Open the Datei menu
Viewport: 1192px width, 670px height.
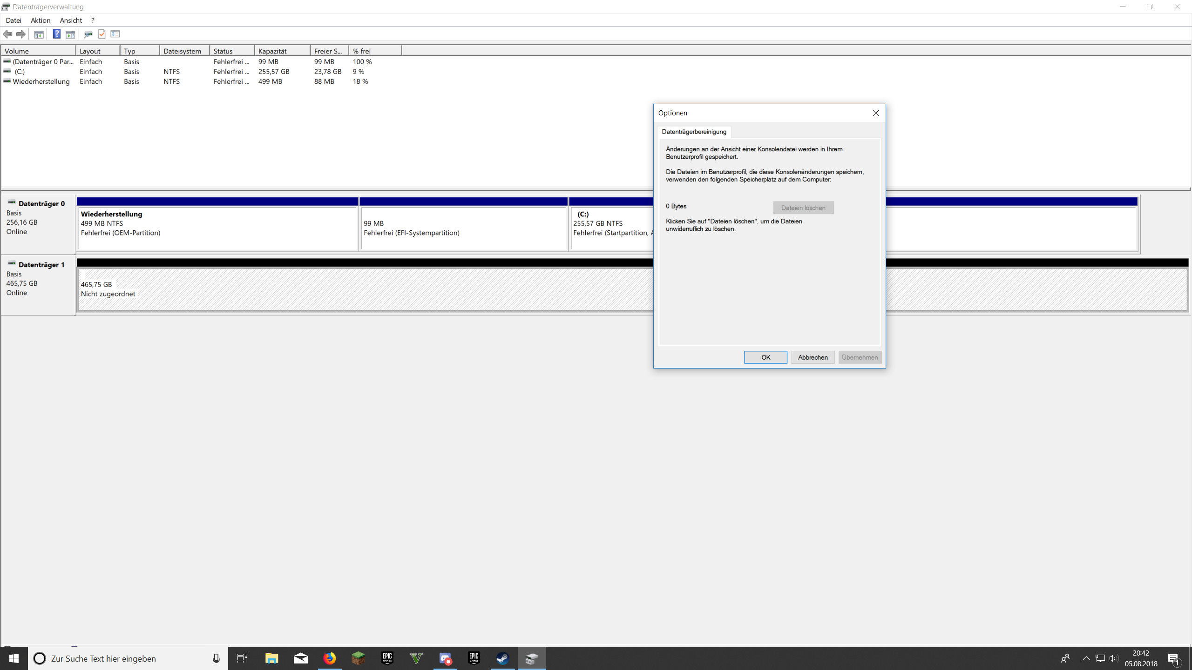[14, 20]
